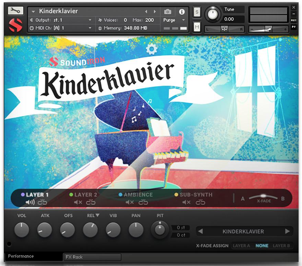Select the AMBIENCE layer tab
This screenshot has width=302, height=266.
(x=138, y=195)
